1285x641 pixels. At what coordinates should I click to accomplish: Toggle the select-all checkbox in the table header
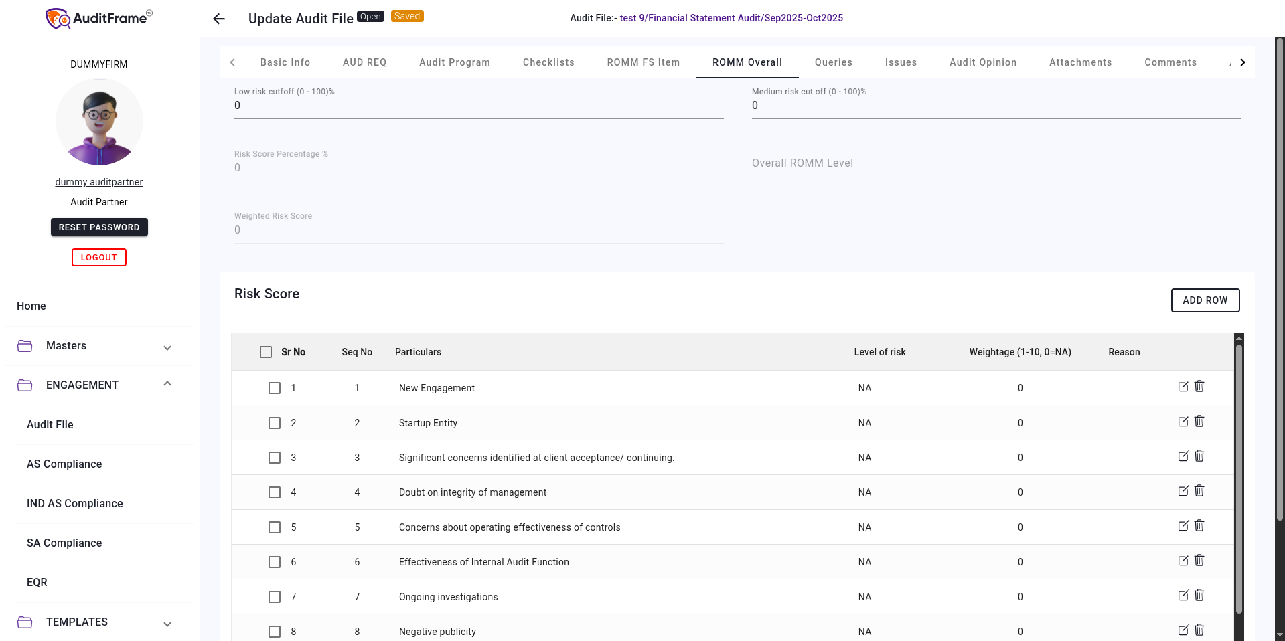click(x=265, y=351)
